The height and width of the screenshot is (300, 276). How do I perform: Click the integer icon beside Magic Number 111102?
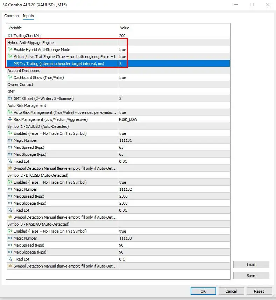pos(10,189)
